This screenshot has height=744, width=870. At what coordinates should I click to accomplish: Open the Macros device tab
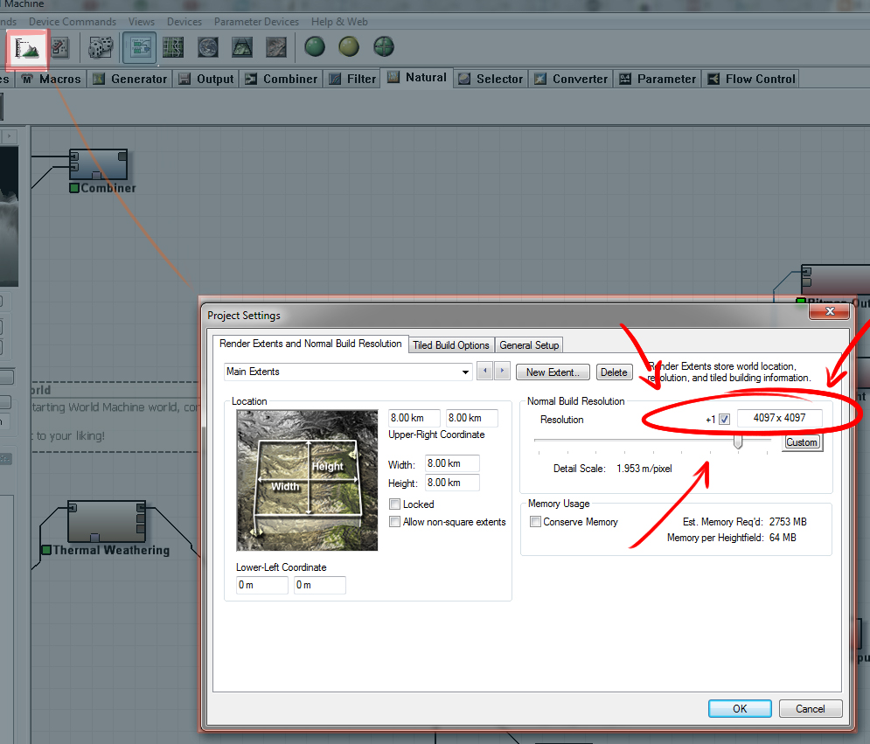coord(52,79)
